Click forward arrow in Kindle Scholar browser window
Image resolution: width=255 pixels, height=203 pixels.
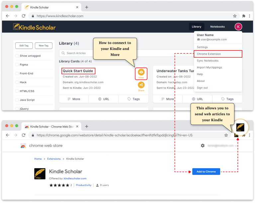pyautogui.click(x=16, y=16)
